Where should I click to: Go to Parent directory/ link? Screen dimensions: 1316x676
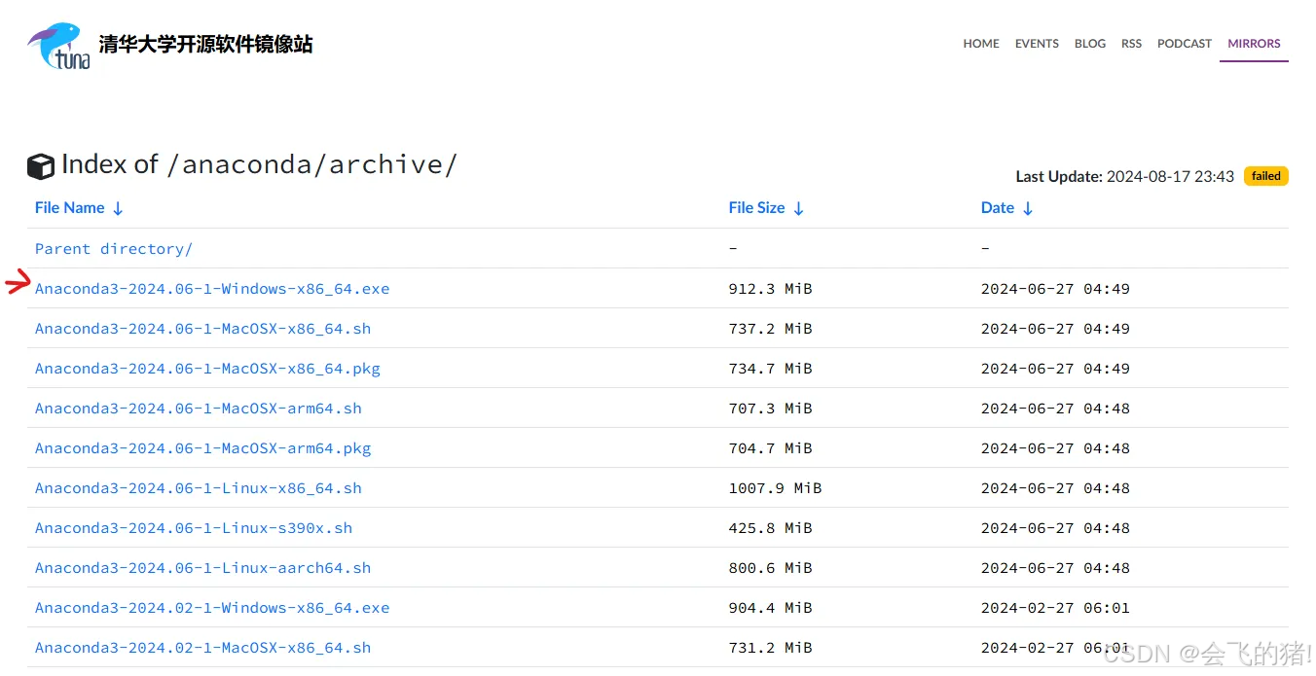[x=114, y=249]
